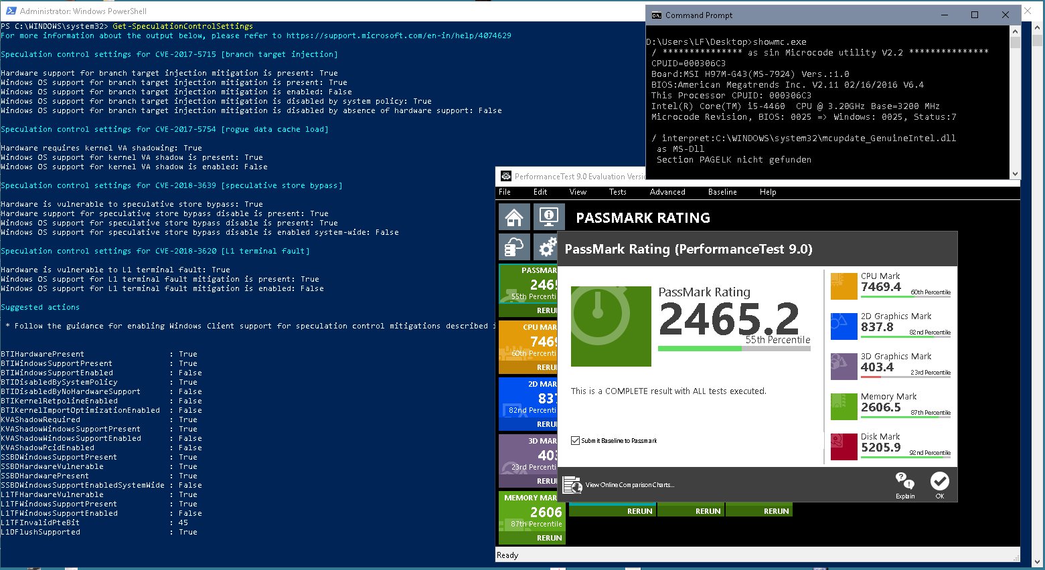This screenshot has width=1045, height=570.
Task: Click the PerformanceTest title bar app icon
Action: [x=506, y=177]
